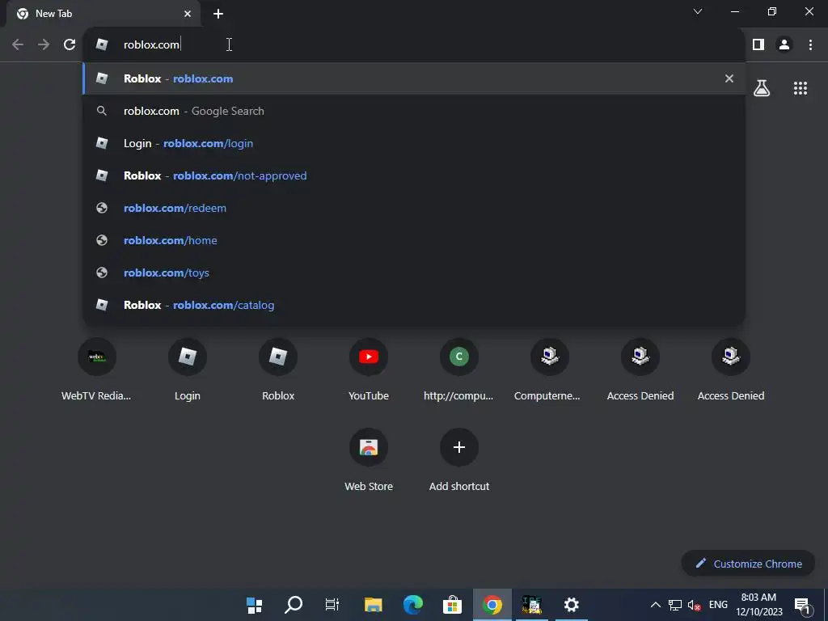Open the clock showing 8:03 AM
This screenshot has width=828, height=621.
(758, 605)
